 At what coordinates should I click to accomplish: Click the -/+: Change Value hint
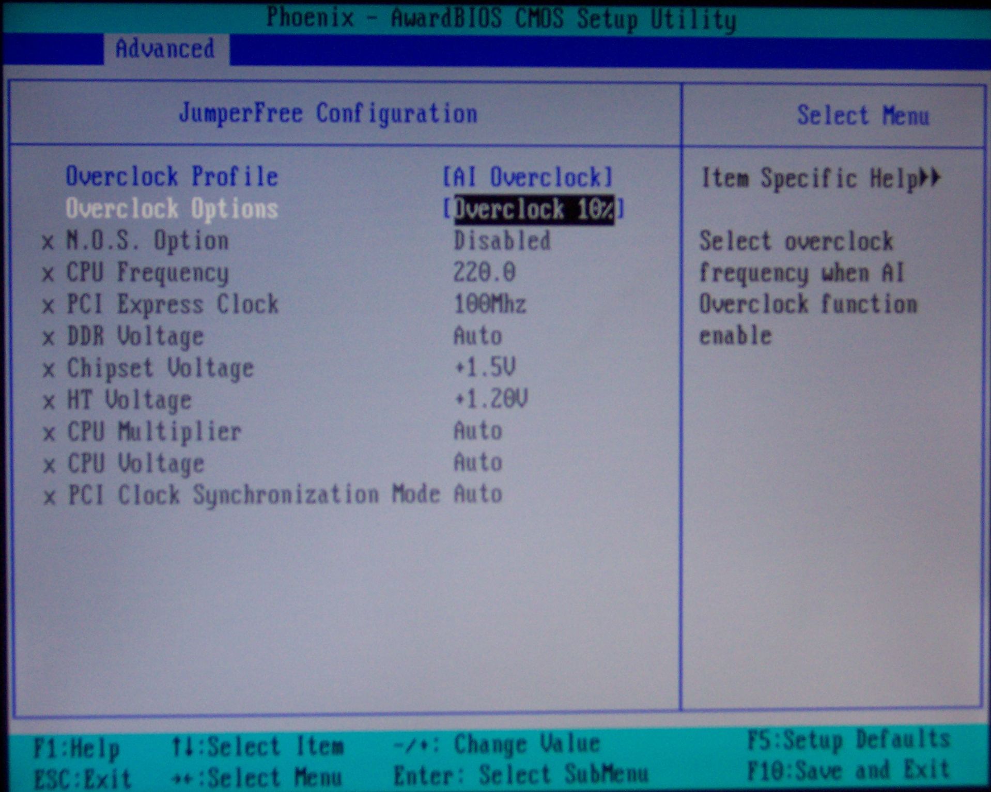click(496, 744)
